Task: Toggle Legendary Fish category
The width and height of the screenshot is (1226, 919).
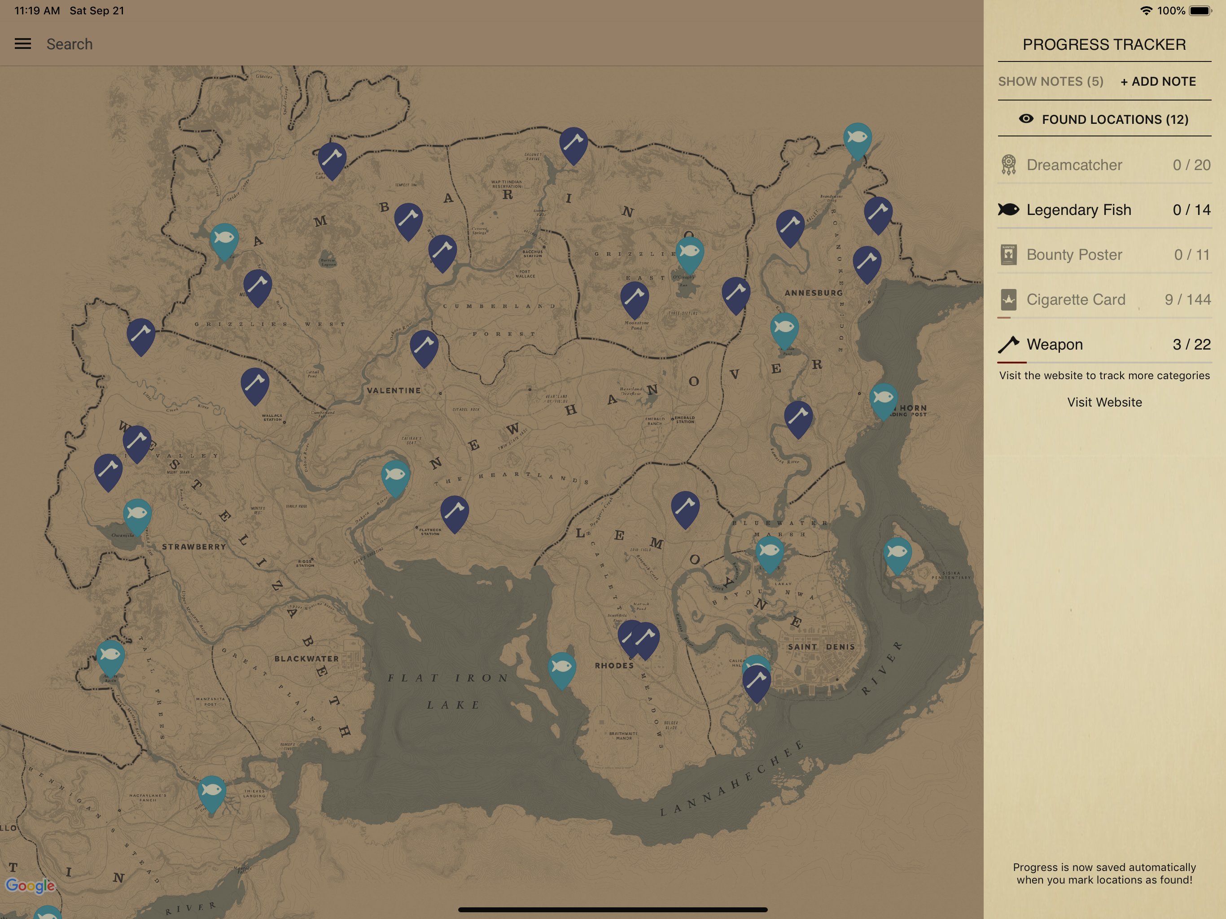Action: (x=1105, y=210)
